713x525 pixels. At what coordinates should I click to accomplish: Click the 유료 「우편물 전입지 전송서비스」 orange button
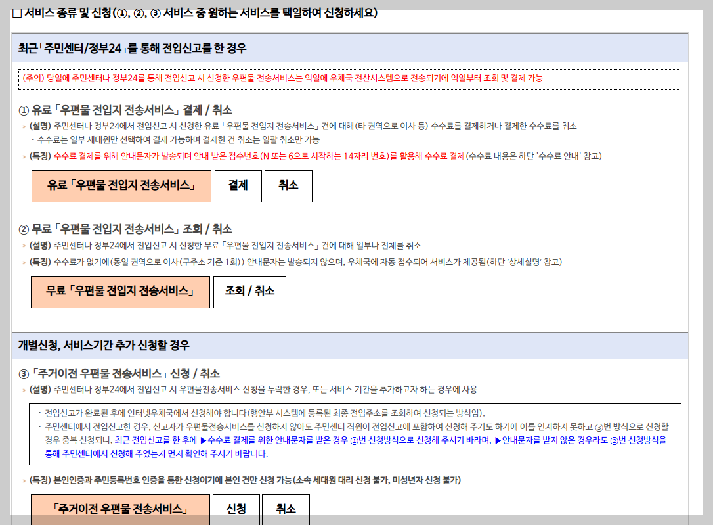[x=121, y=186]
